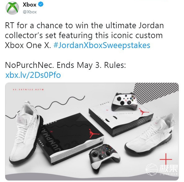Click the red Jumpman logo on white console
184x182 pixels.
pyautogui.click(x=143, y=112)
